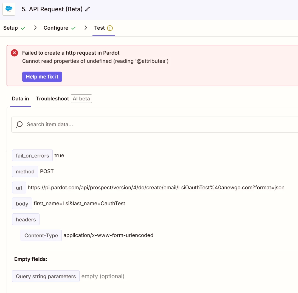Image resolution: width=298 pixels, height=293 pixels.
Task: Click the Query string parameters label
Action: tap(46, 276)
